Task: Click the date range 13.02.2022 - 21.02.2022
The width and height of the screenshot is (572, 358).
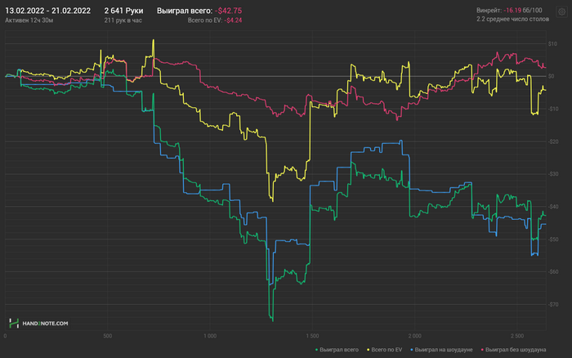Action: click(x=47, y=11)
